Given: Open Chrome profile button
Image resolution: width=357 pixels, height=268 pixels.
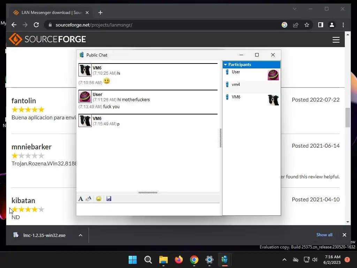Looking at the screenshot, I should (332, 25).
